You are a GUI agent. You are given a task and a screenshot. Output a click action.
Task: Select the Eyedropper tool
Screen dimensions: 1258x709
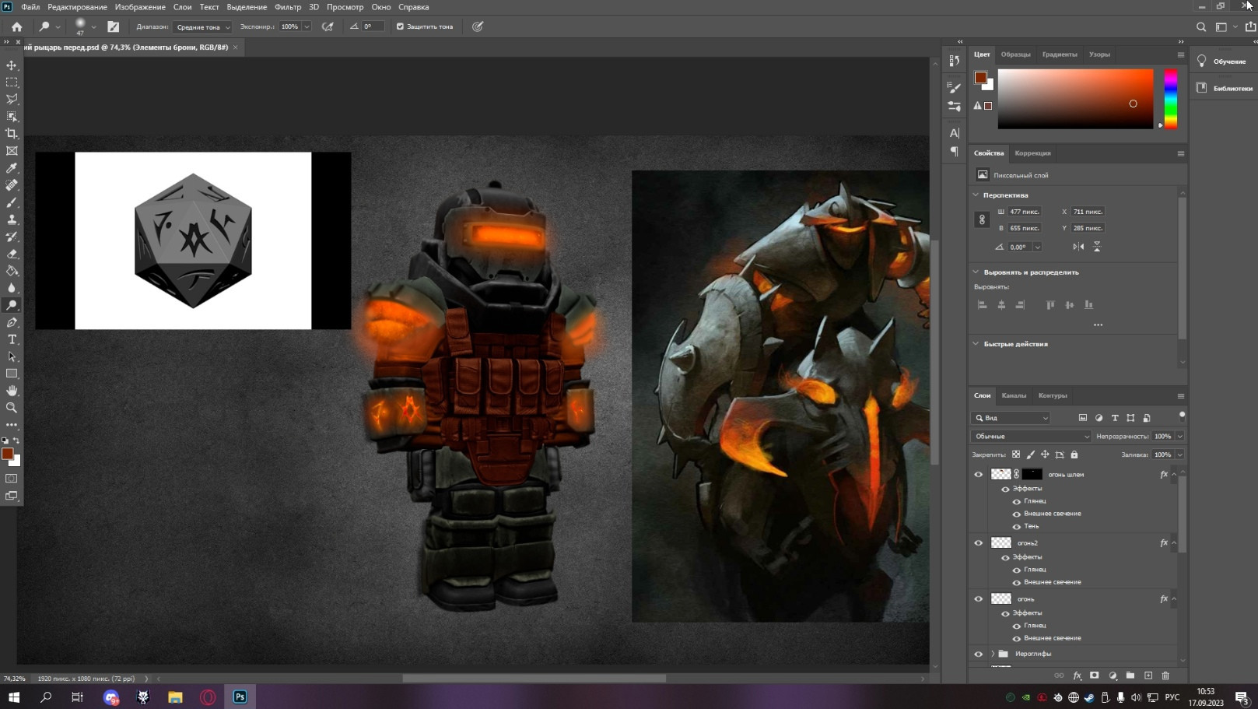coord(12,168)
